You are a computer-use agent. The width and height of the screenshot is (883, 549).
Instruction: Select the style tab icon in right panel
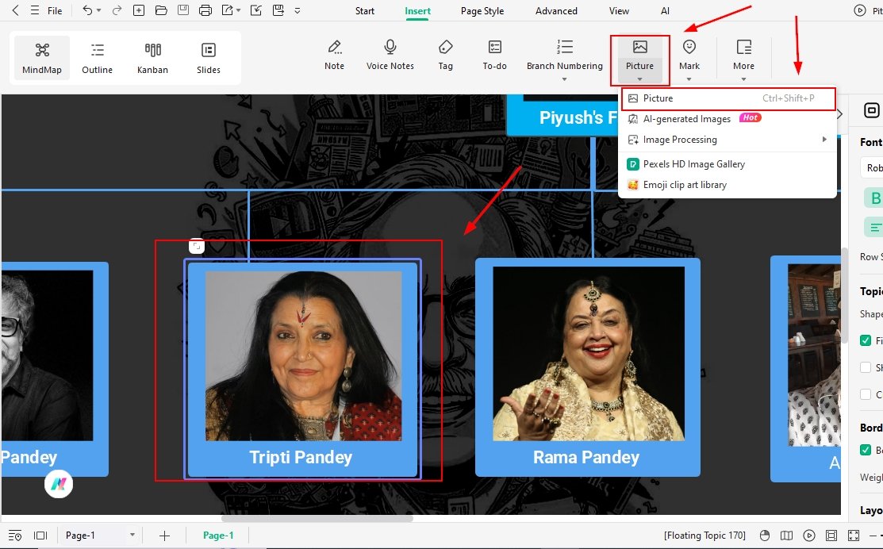(871, 109)
